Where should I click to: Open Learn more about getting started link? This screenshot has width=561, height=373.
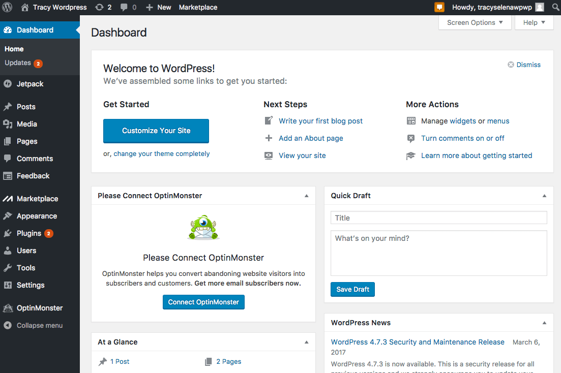coord(477,156)
